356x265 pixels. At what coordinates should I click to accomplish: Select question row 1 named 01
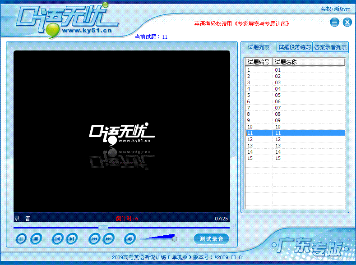pyautogui.click(x=296, y=70)
